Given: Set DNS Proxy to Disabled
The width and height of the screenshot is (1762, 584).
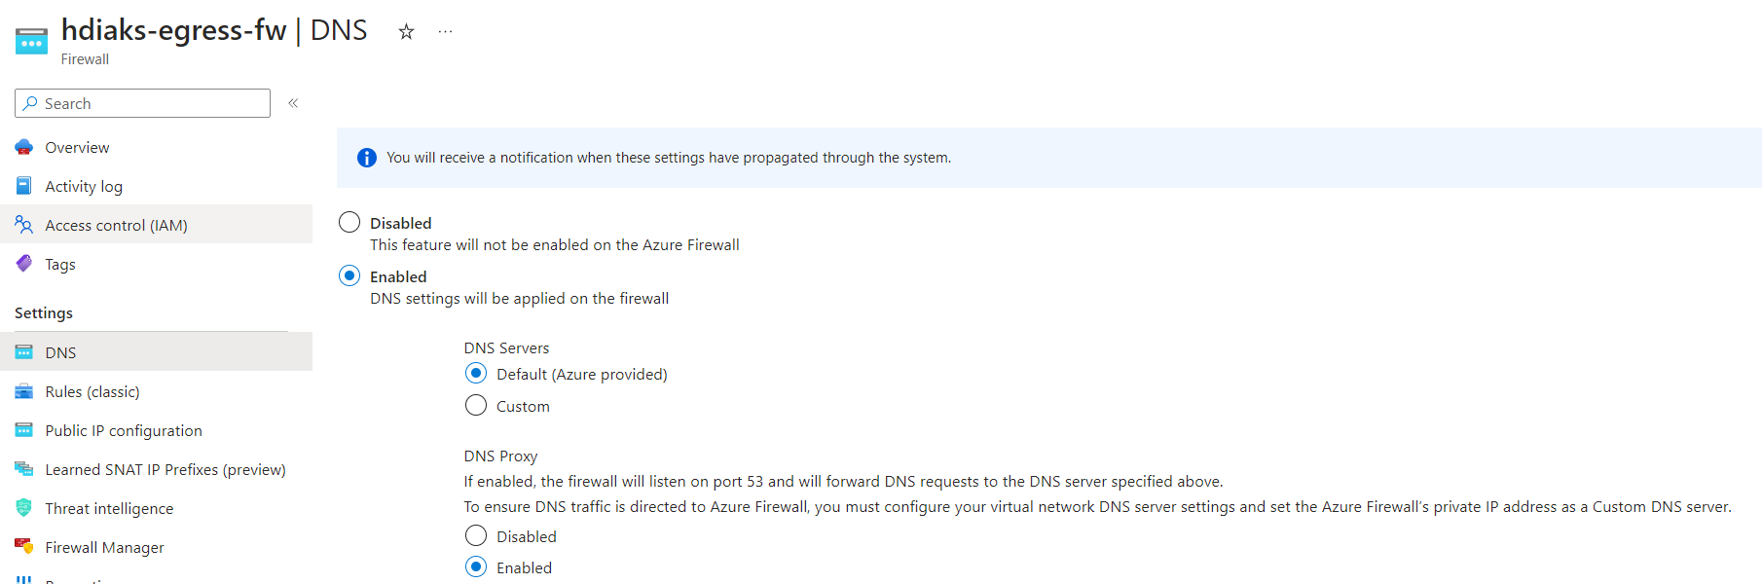Looking at the screenshot, I should (x=476, y=536).
